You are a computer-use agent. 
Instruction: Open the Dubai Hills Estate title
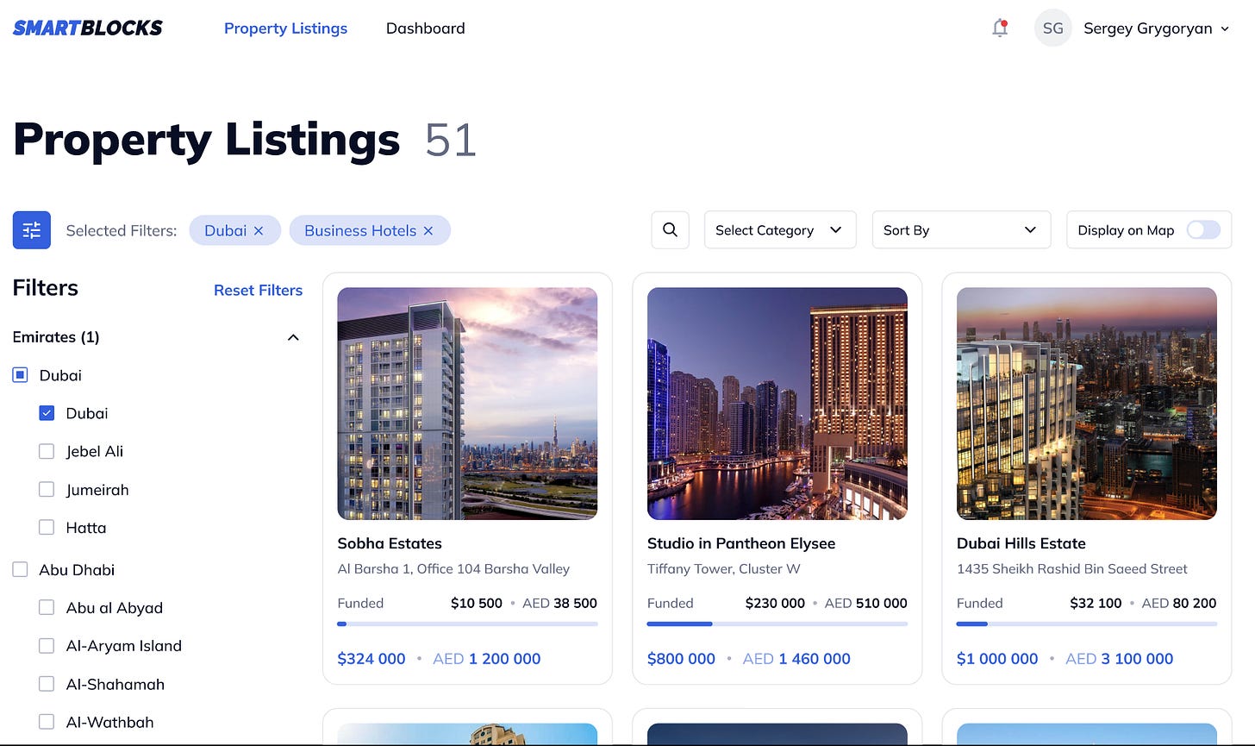[1021, 543]
